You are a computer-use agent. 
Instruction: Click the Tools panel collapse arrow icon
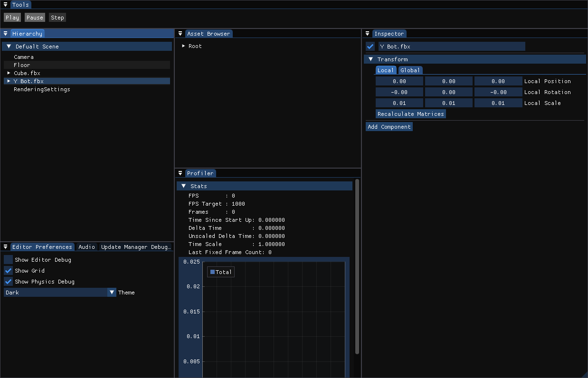coord(5,5)
